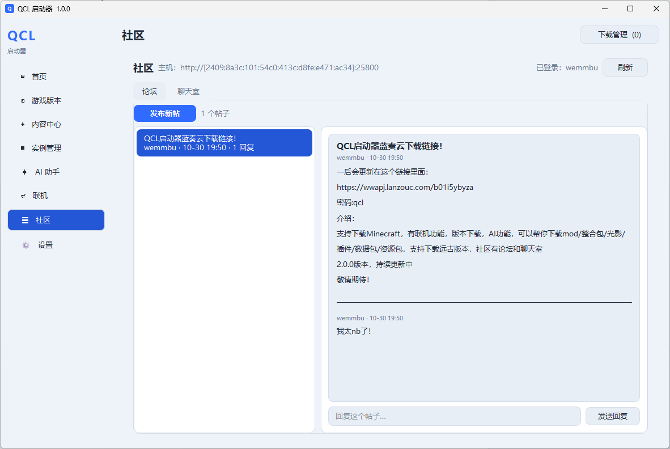
Task: Click the QCL logo in sidebar
Action: pyautogui.click(x=22, y=36)
